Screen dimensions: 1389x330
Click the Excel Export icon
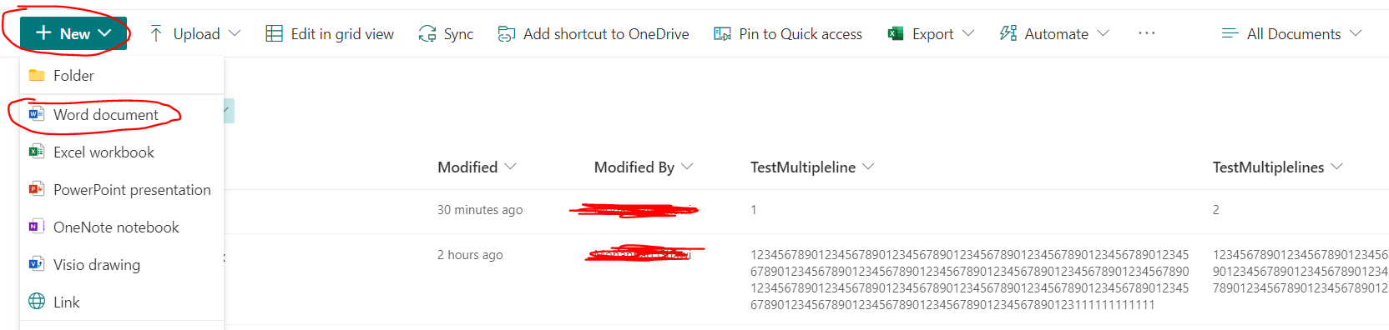(x=896, y=33)
